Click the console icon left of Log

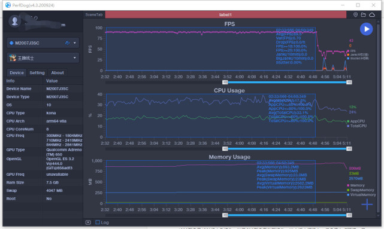(x=88, y=222)
